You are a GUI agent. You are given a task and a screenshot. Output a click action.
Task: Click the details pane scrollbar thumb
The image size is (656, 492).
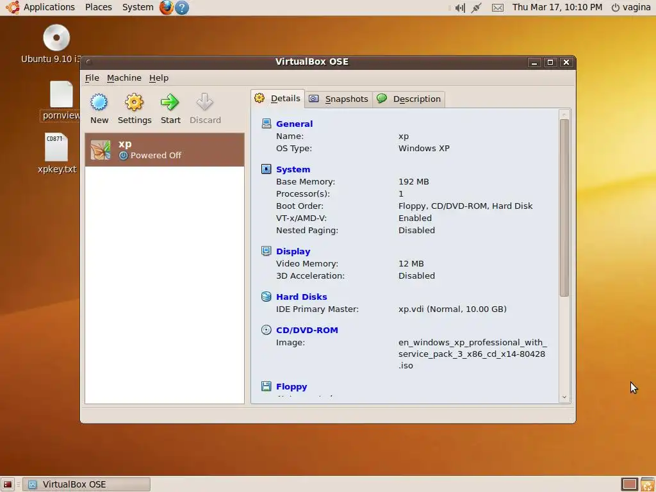(x=564, y=208)
